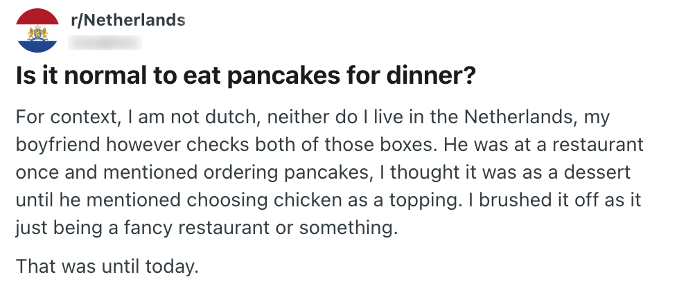Click the sentence "That was until today."
This screenshot has width=686, height=286.
click(x=107, y=266)
